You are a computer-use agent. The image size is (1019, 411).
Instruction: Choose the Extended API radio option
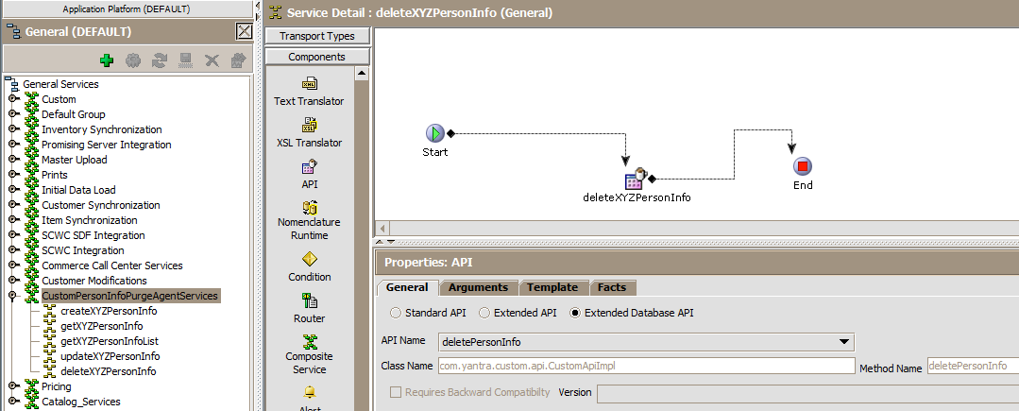(484, 313)
